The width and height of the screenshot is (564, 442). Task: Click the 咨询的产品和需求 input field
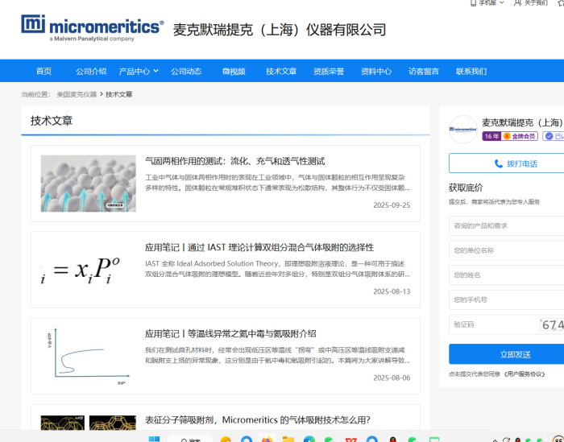(x=506, y=226)
